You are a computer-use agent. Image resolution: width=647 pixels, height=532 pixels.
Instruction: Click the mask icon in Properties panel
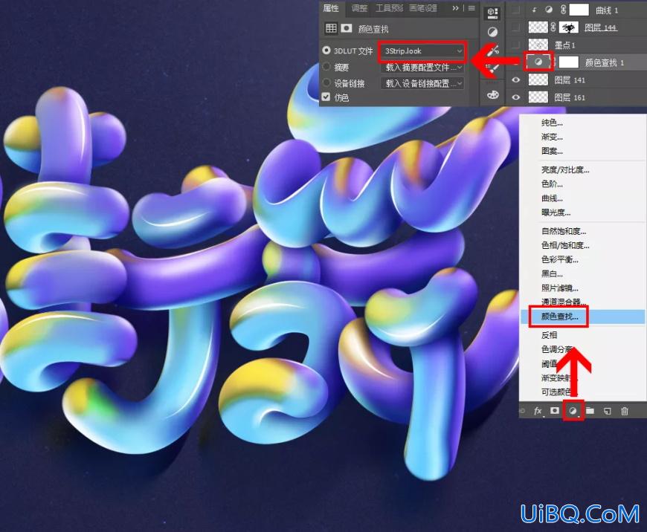[x=347, y=28]
